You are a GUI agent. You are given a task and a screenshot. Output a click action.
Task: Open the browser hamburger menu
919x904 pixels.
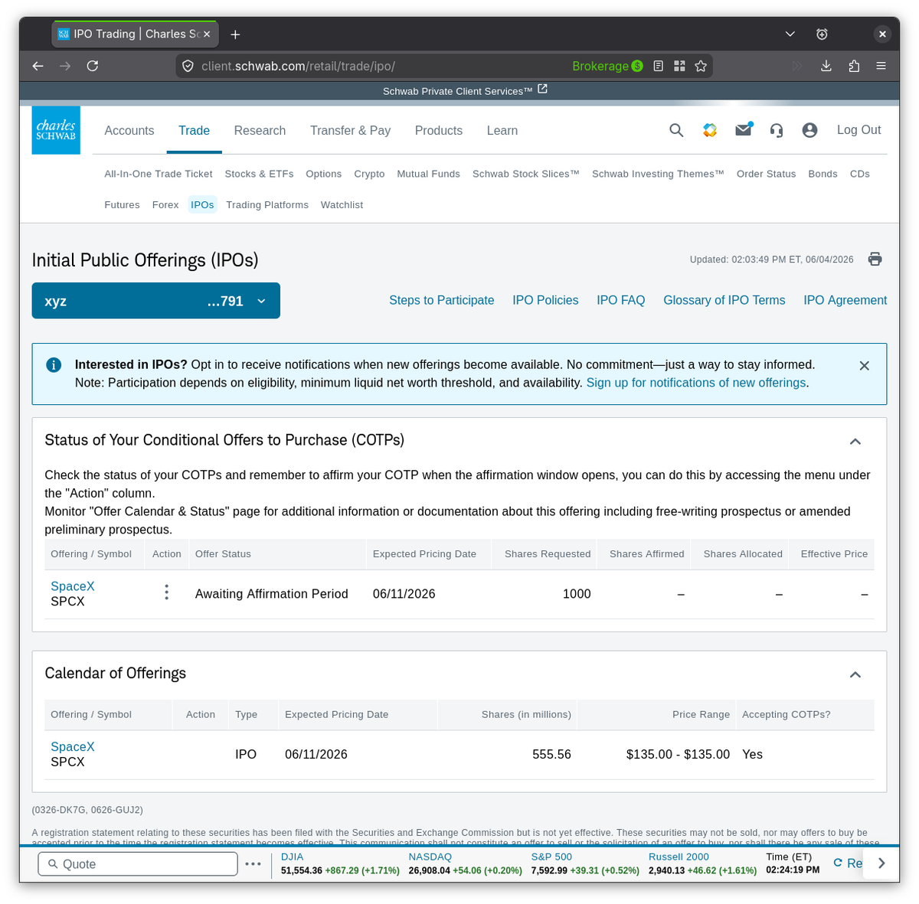(x=881, y=66)
